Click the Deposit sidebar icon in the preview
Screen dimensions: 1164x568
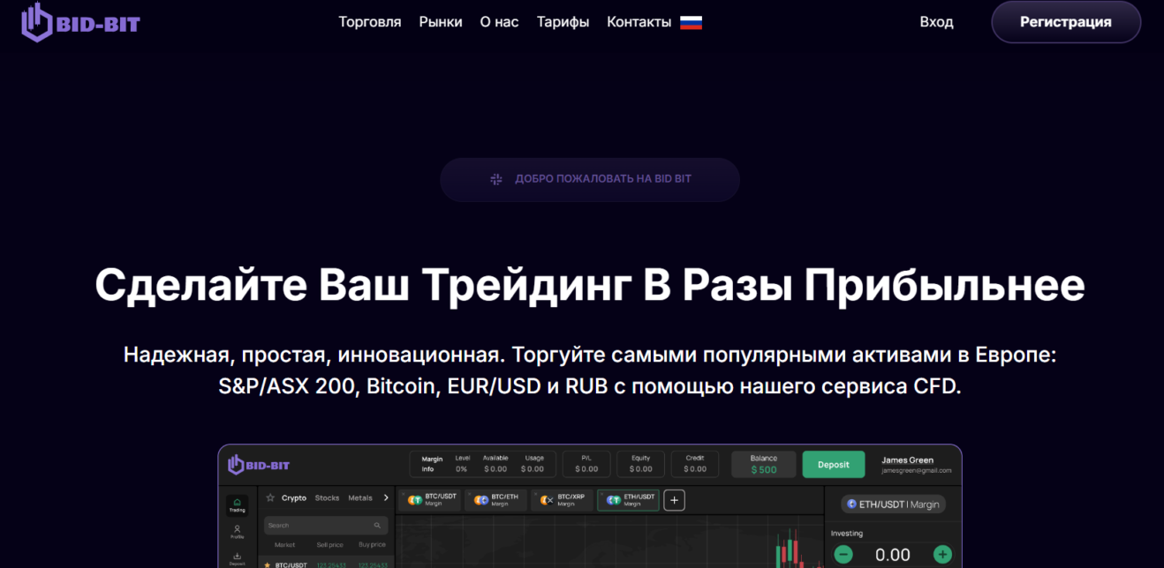coord(237,557)
